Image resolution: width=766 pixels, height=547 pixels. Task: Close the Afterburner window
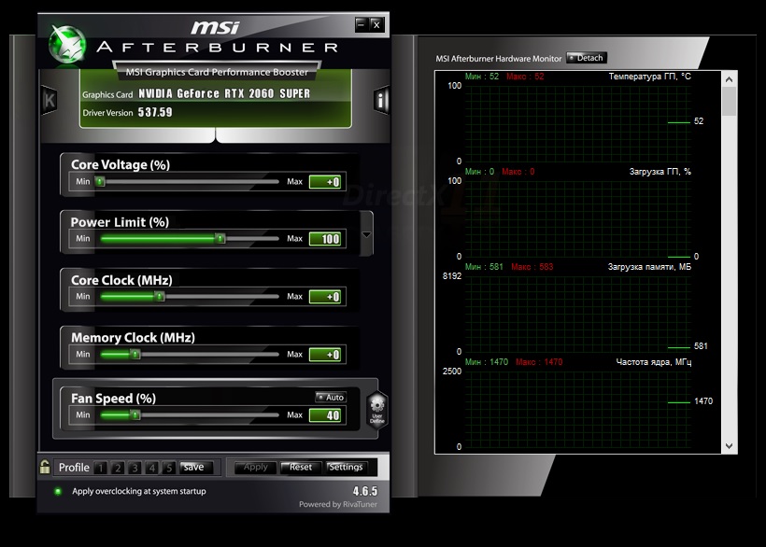coord(376,24)
